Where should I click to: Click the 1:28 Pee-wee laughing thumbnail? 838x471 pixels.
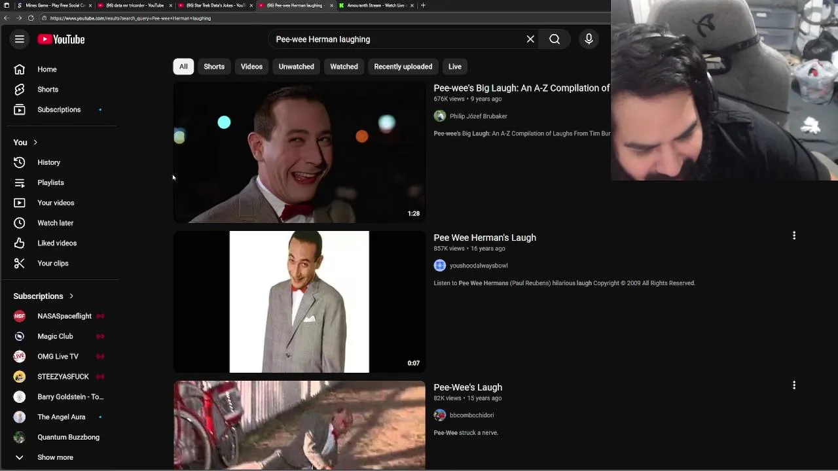(x=299, y=152)
